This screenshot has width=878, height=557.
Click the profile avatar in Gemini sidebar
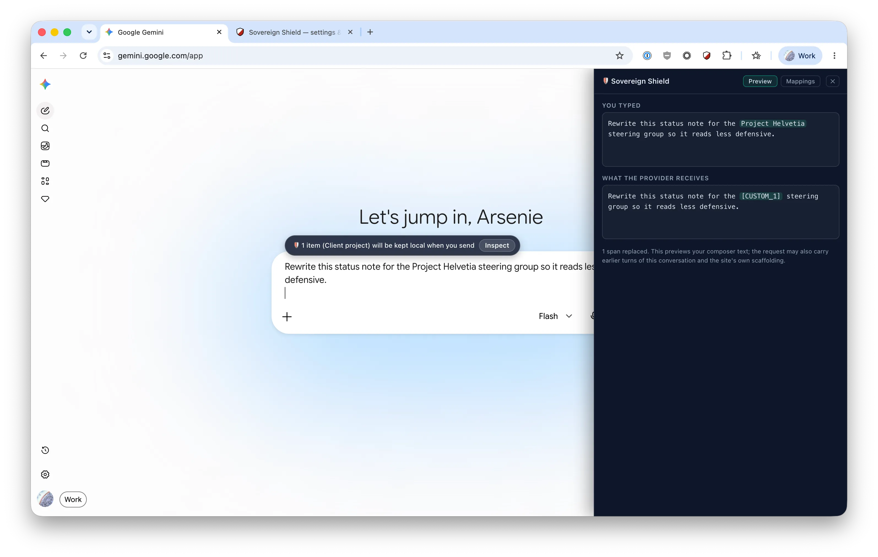45,499
